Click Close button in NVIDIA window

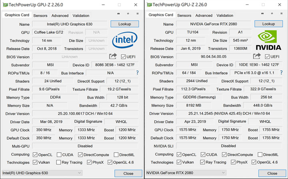point(272,173)
